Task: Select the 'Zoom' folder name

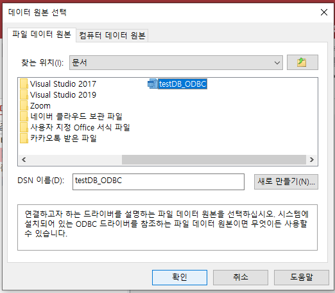Action: pyautogui.click(x=40, y=106)
